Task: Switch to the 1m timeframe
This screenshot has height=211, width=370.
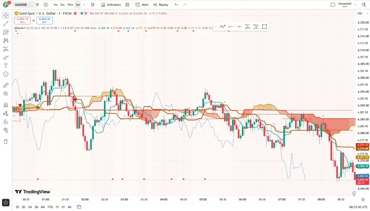Action: pyautogui.click(x=55, y=5)
